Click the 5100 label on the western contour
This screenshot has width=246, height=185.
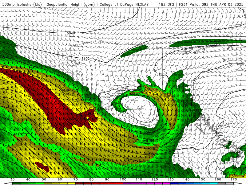point(85,59)
